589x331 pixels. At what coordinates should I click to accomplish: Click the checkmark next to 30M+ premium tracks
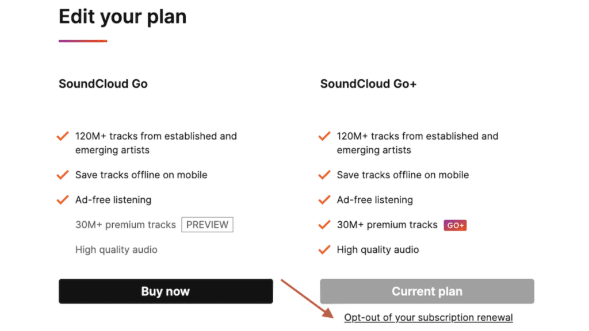(324, 225)
